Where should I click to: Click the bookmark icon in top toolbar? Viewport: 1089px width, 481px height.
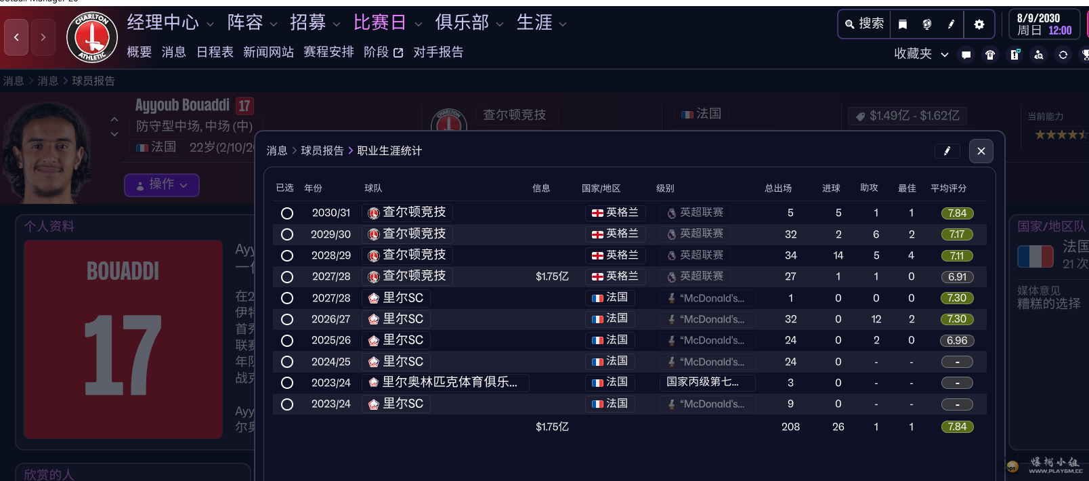903,24
